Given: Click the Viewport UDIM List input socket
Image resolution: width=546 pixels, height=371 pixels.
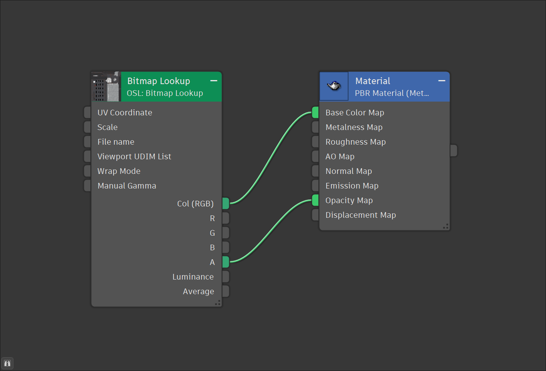Looking at the screenshot, I should point(87,156).
